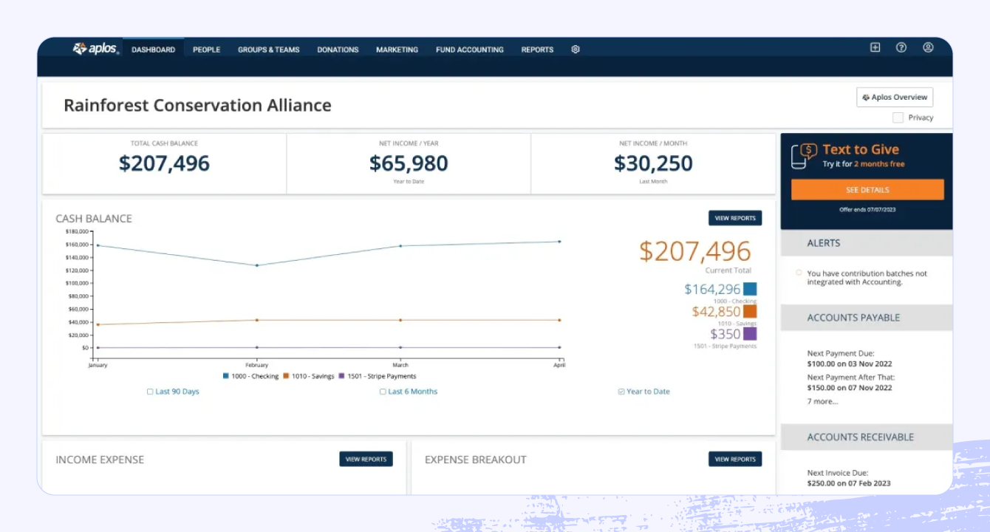This screenshot has height=532, width=990.
Task: Open the Donations menu
Action: point(338,50)
